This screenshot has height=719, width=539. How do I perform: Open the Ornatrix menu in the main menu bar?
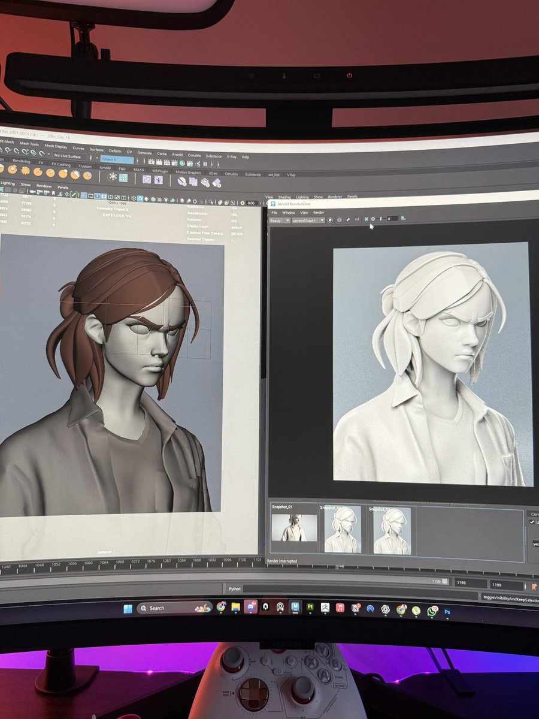coord(194,155)
